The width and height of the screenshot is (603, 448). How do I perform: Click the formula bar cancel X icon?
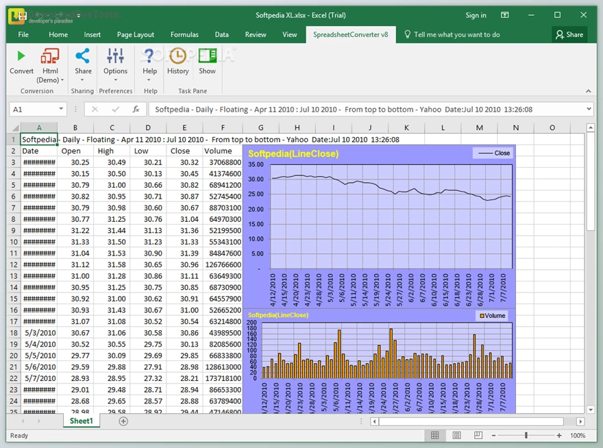95,109
